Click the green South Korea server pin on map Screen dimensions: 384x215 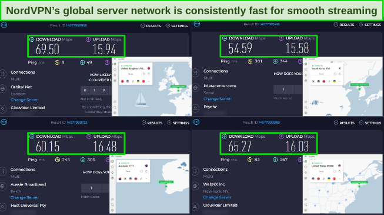coord(359,89)
